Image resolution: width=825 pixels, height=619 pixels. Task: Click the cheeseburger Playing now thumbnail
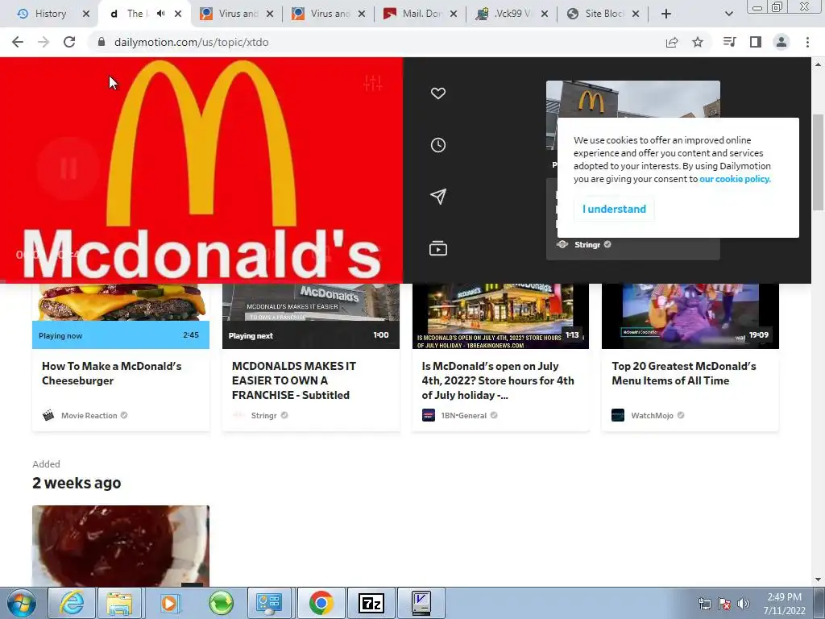pyautogui.click(x=121, y=316)
